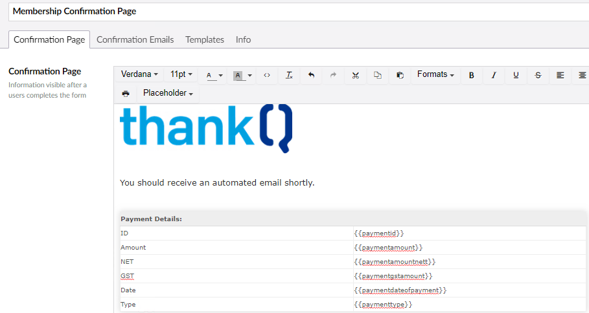Click the copy icon
This screenshot has width=589, height=313.
378,76
